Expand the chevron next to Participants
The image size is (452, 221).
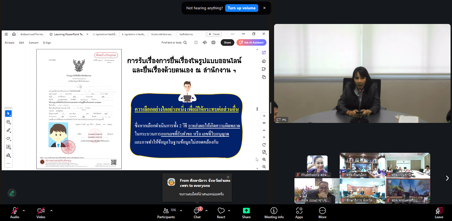tap(181, 211)
